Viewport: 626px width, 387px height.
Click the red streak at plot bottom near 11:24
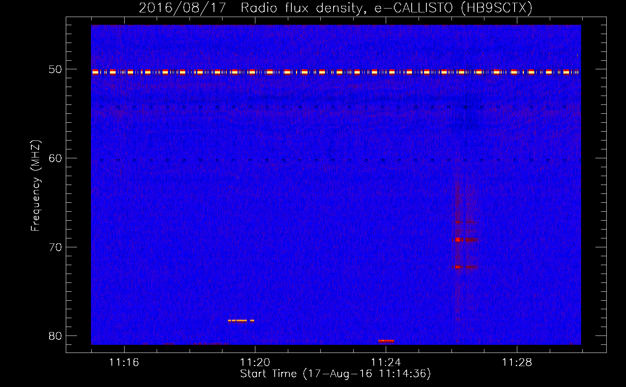pos(386,341)
